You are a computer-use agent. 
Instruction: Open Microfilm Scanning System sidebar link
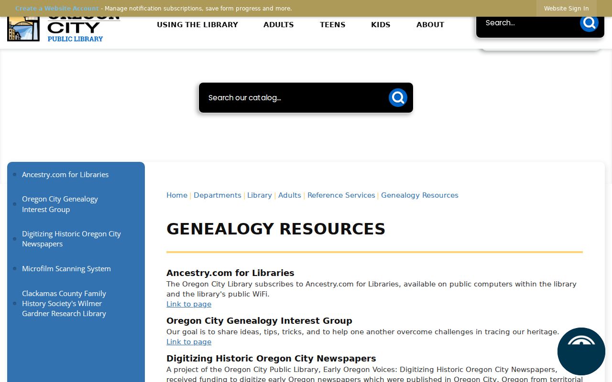(66, 268)
